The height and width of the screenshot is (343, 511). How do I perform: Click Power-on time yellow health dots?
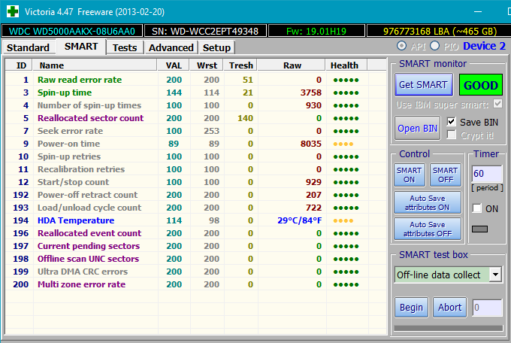pos(343,144)
